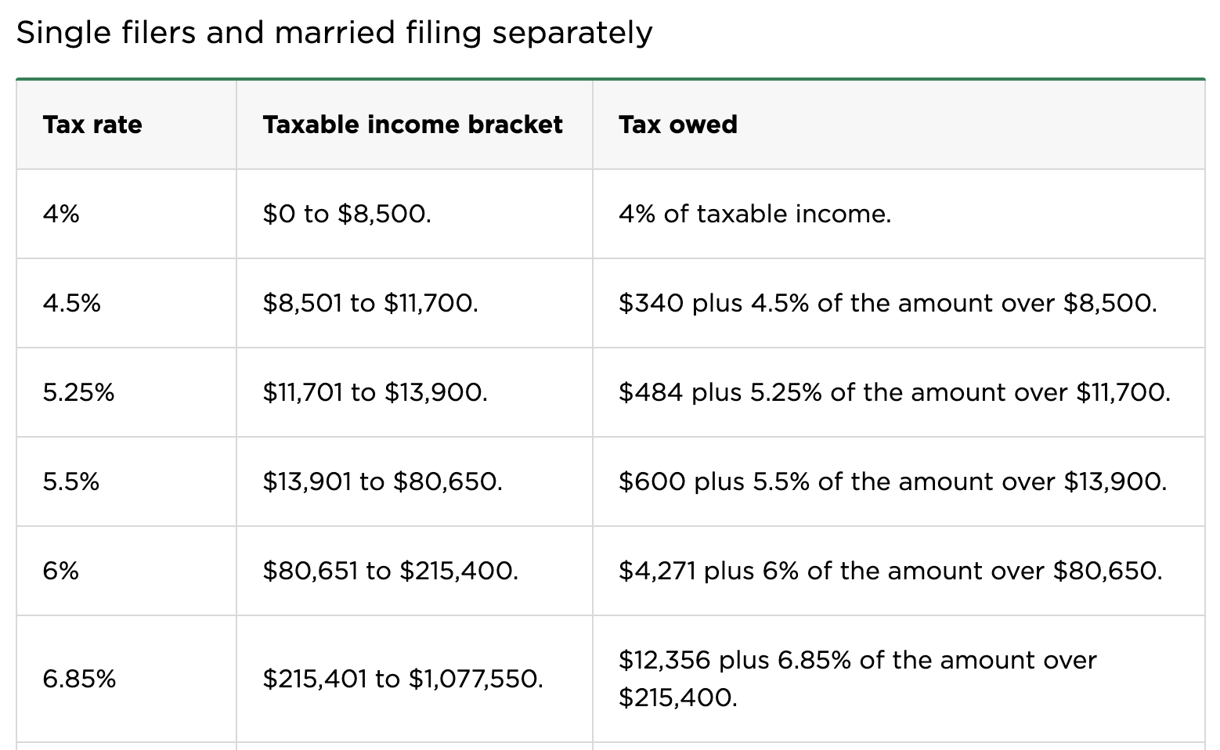Click the "$11,701 to $13,900" bracket cell
The height and width of the screenshot is (750, 1220).
click(375, 392)
